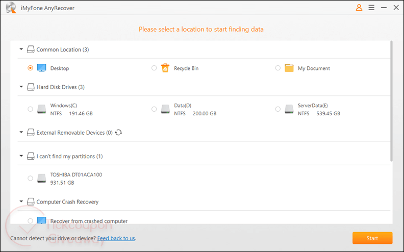Collapse I can't find my partitions section
This screenshot has height=252, width=404.
pyautogui.click(x=21, y=156)
